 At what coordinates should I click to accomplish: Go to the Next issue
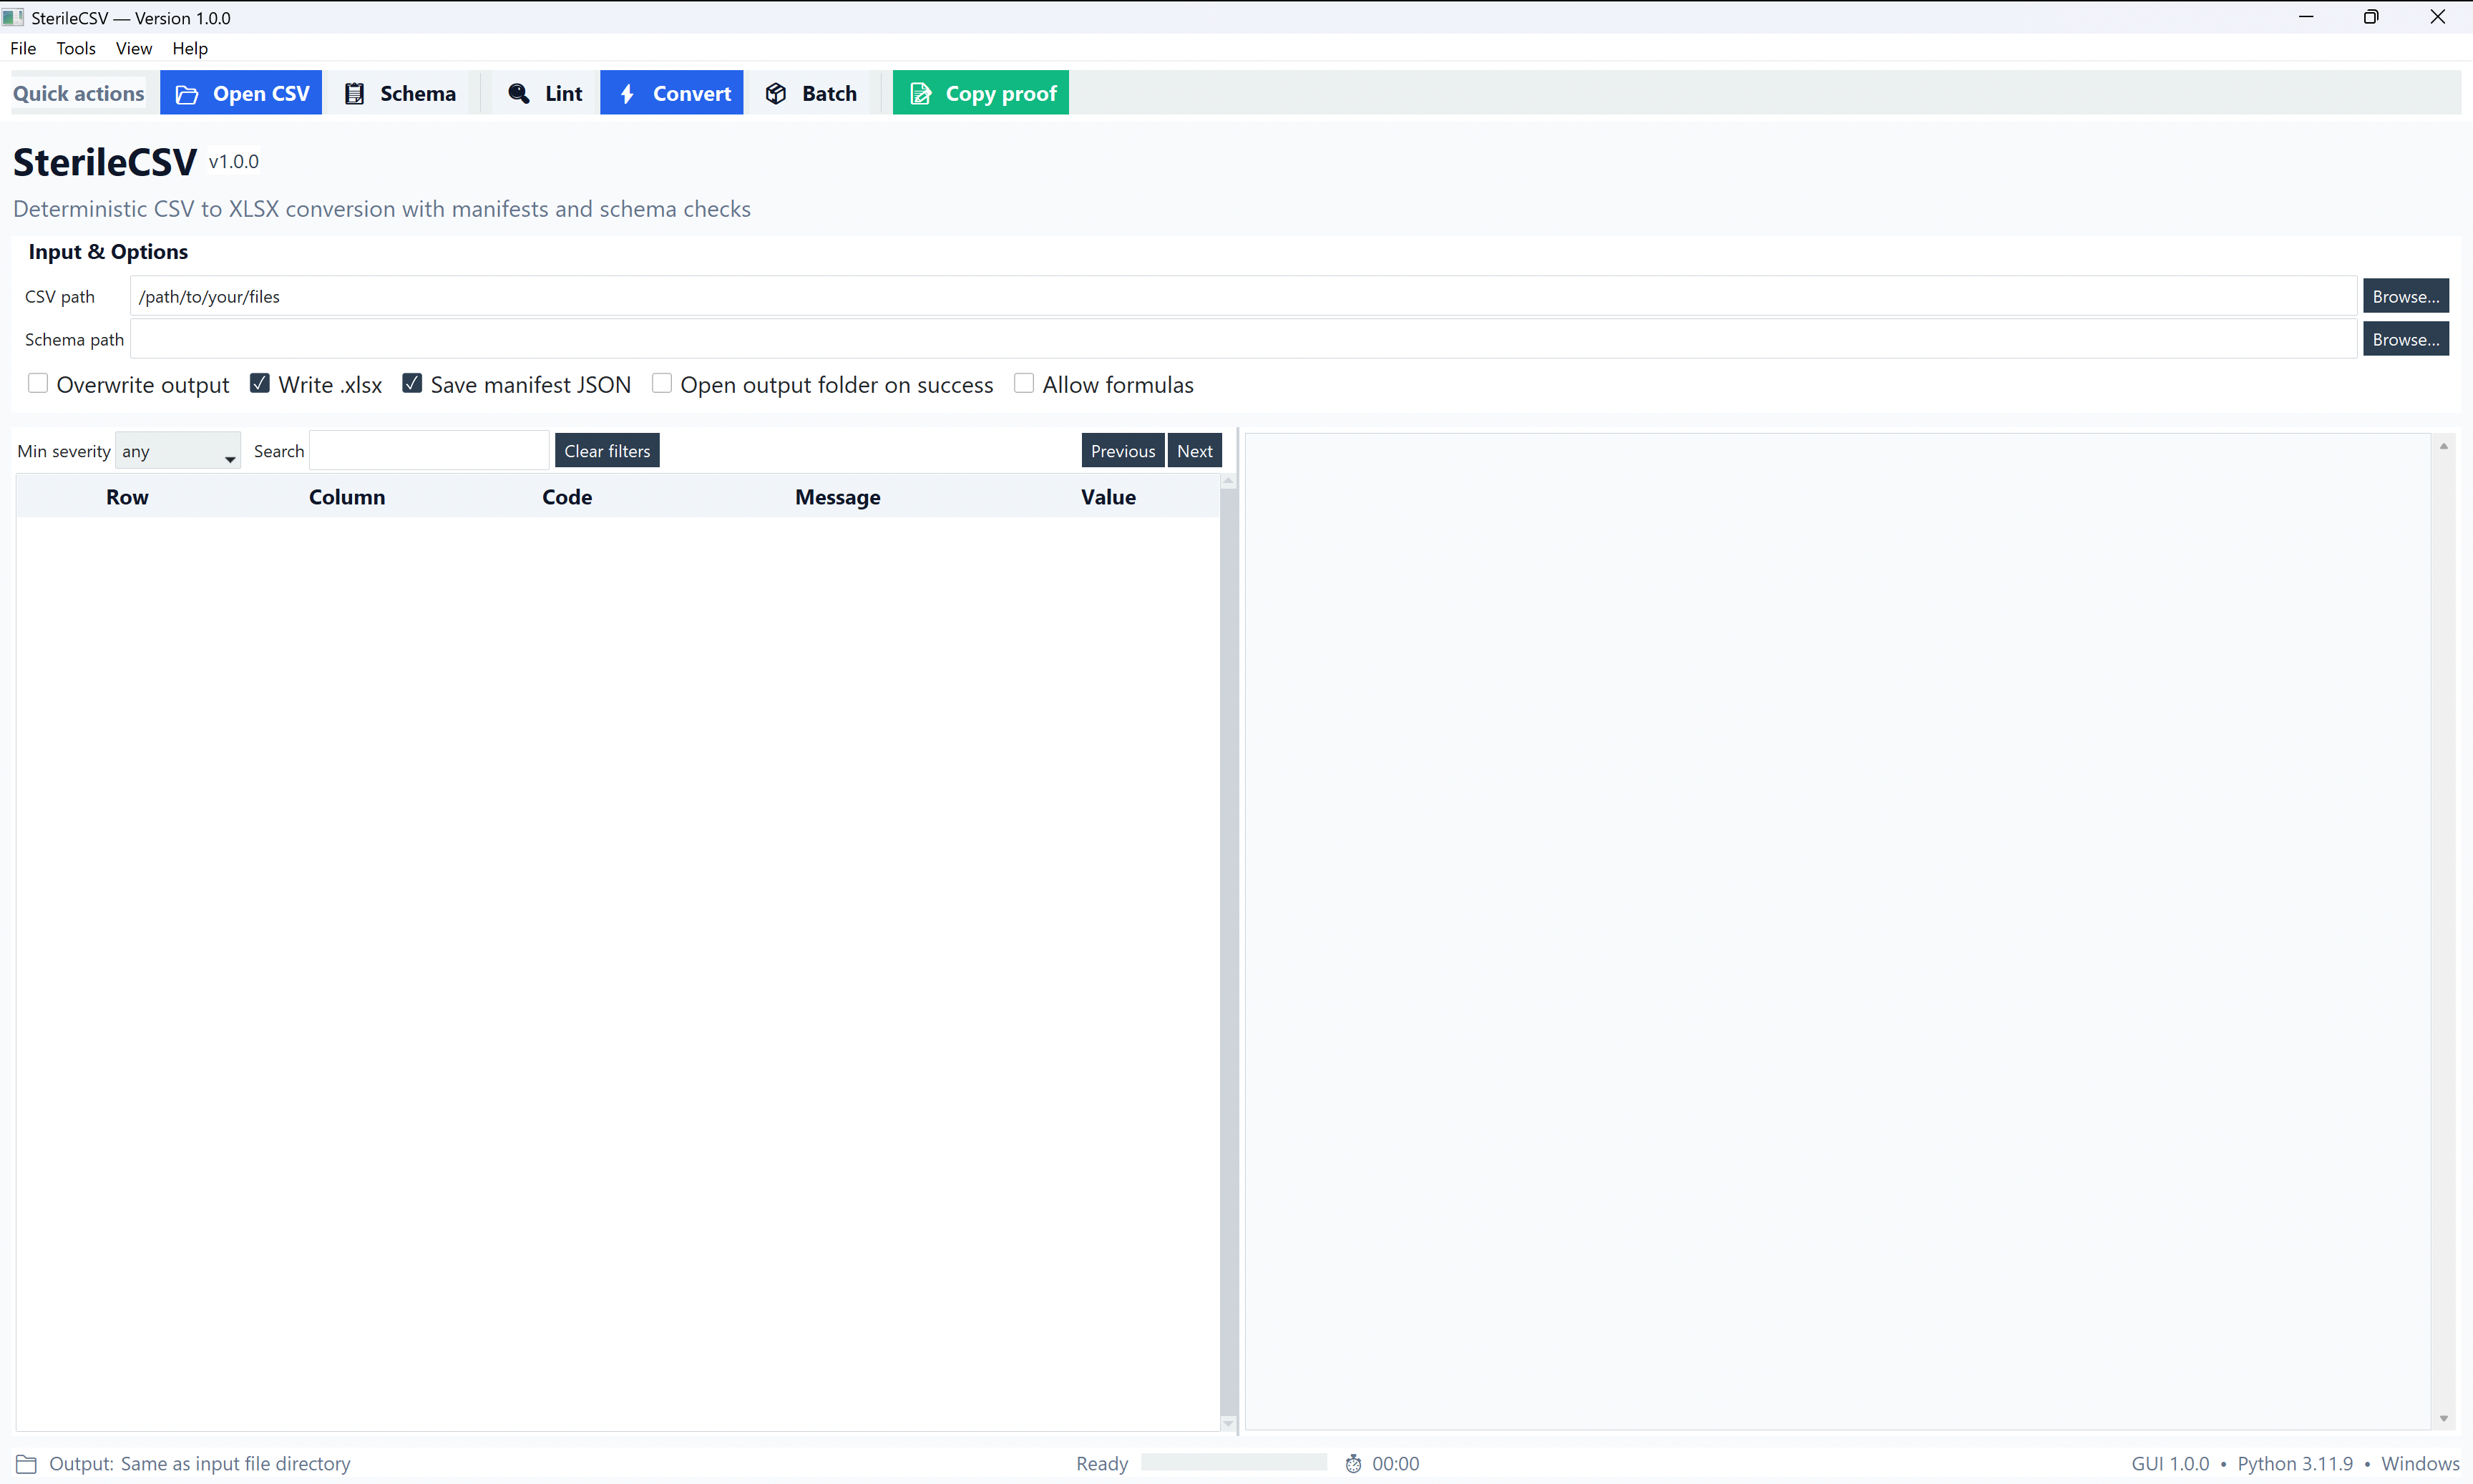tap(1194, 450)
